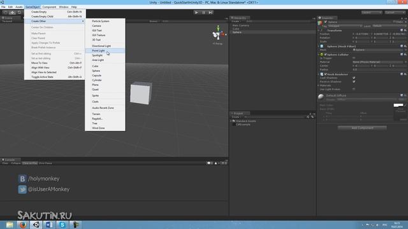Screen dimensions: 408x229
Task: Open the Component menu in menu bar
Action: tap(49, 7)
